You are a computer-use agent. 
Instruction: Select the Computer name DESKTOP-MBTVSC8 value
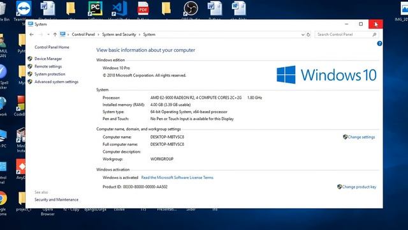167,137
